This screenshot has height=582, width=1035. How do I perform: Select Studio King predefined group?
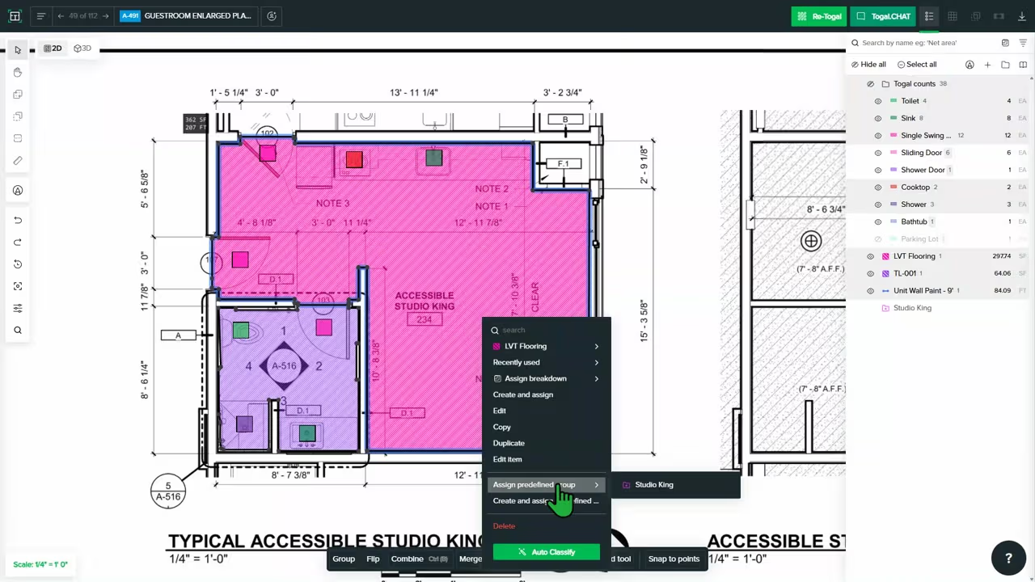coord(653,485)
